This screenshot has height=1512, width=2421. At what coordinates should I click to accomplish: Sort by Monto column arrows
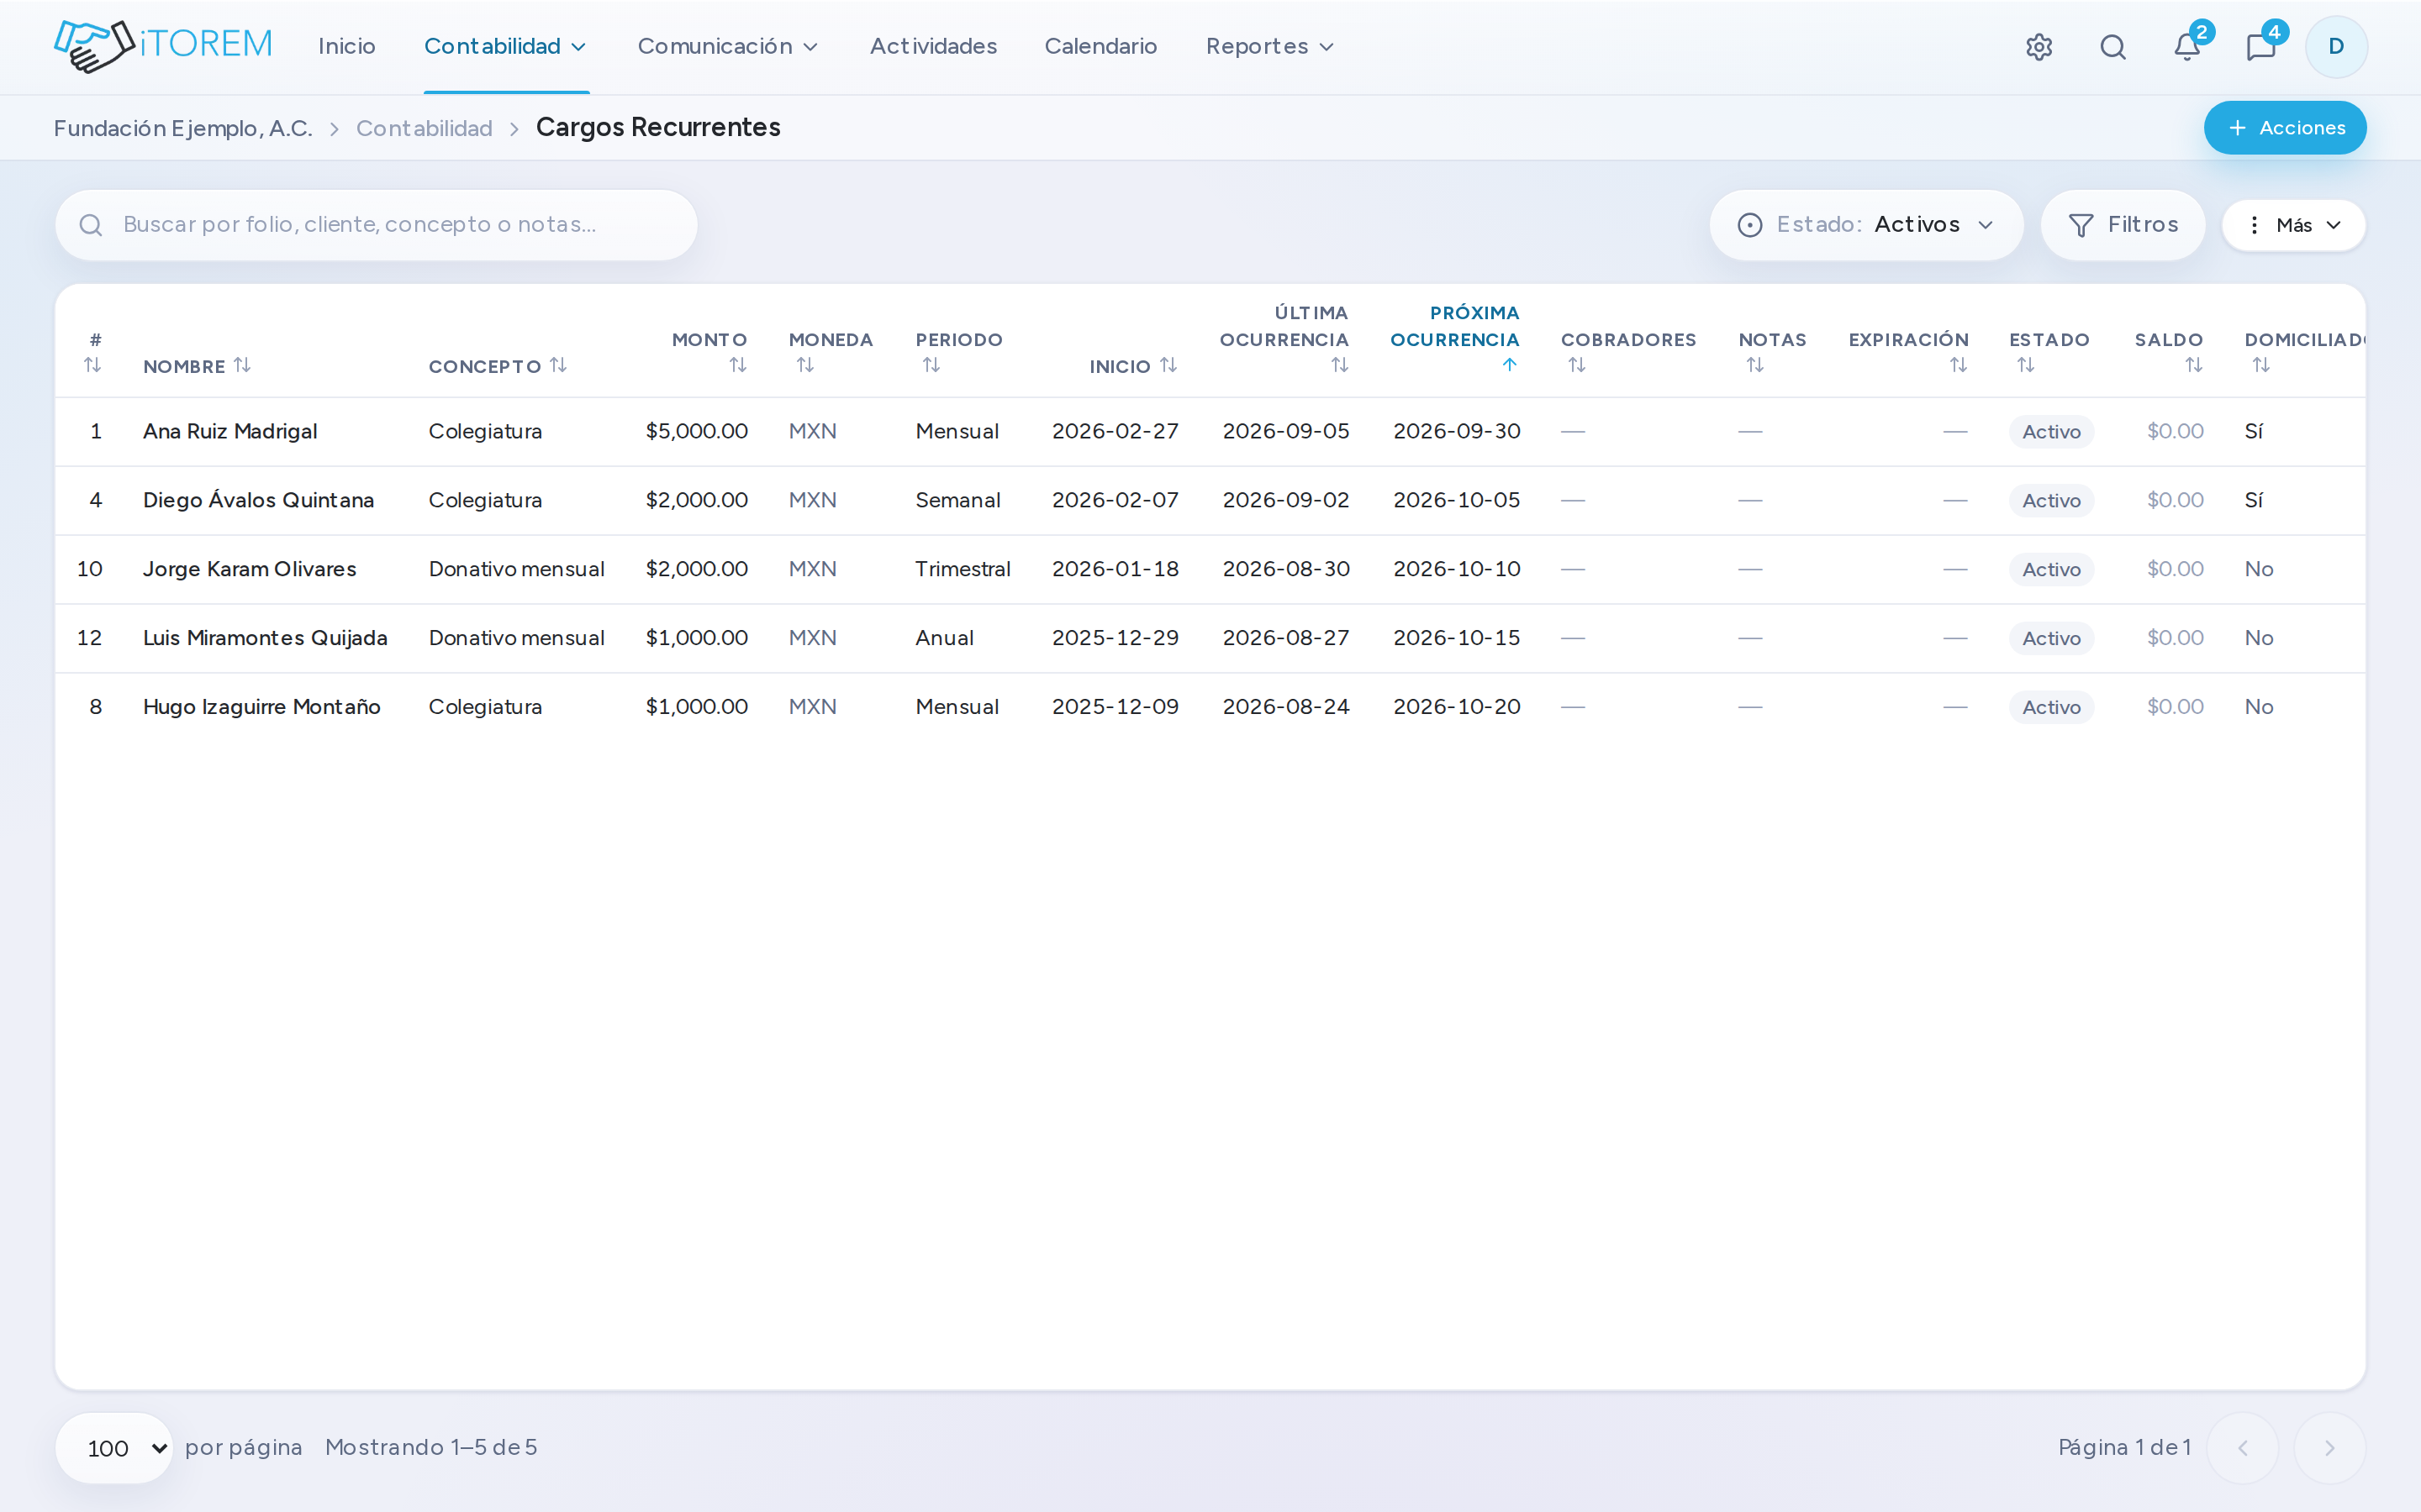click(738, 365)
